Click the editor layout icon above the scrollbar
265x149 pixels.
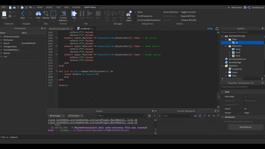(217, 29)
